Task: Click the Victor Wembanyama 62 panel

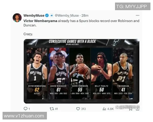Action: click(x=37, y=73)
